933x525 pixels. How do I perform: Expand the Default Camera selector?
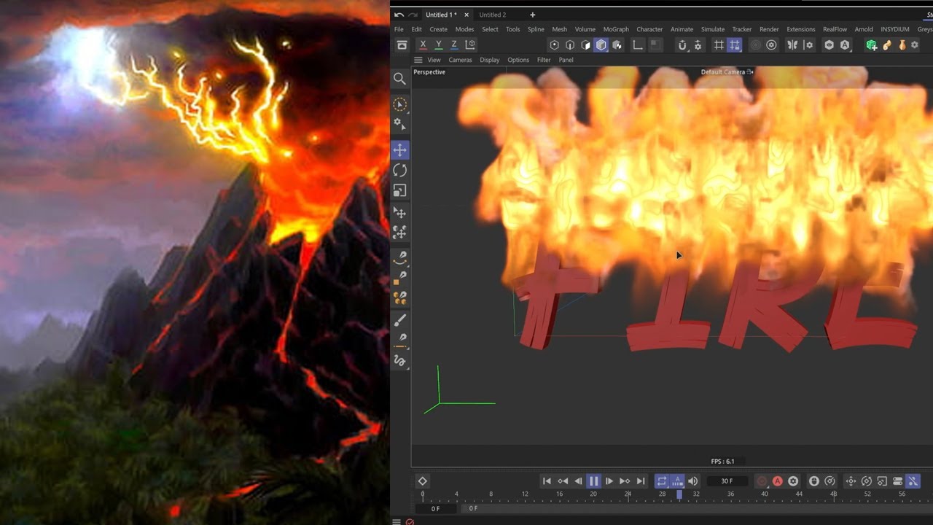727,72
